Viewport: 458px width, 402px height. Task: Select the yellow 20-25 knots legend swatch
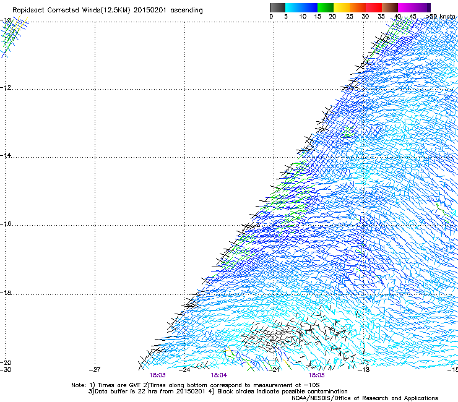(342, 7)
